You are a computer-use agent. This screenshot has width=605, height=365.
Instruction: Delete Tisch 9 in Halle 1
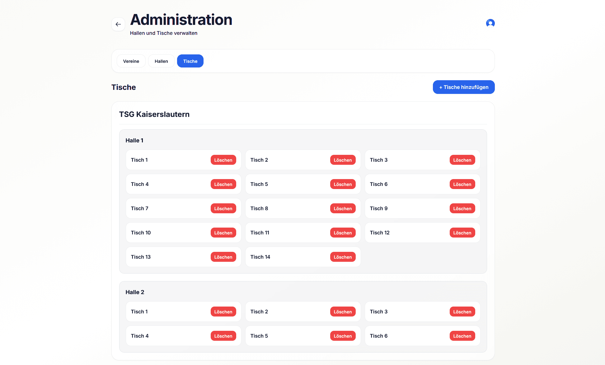coord(462,209)
